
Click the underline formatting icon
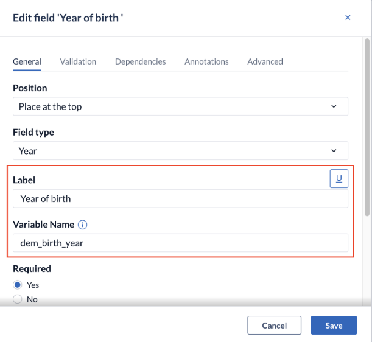pos(339,178)
